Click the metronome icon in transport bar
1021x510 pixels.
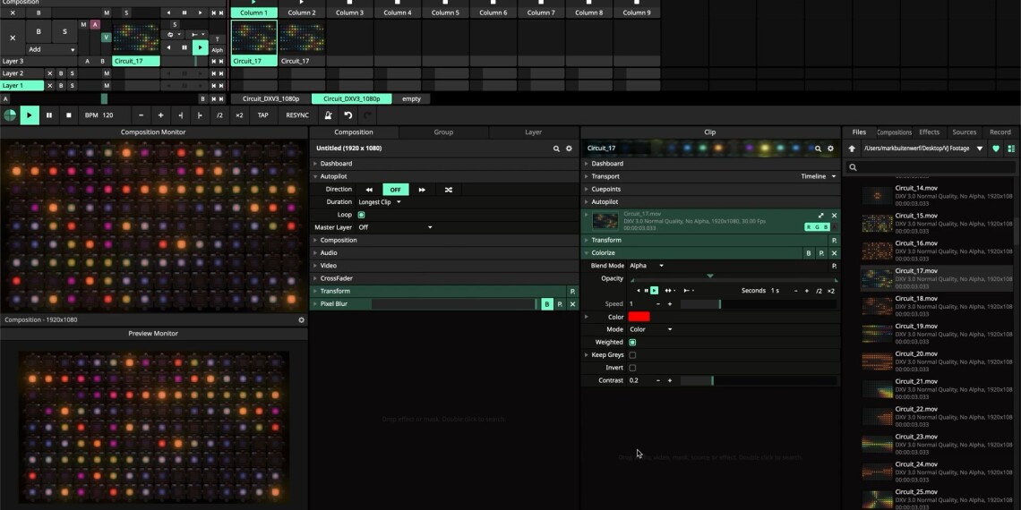(329, 115)
